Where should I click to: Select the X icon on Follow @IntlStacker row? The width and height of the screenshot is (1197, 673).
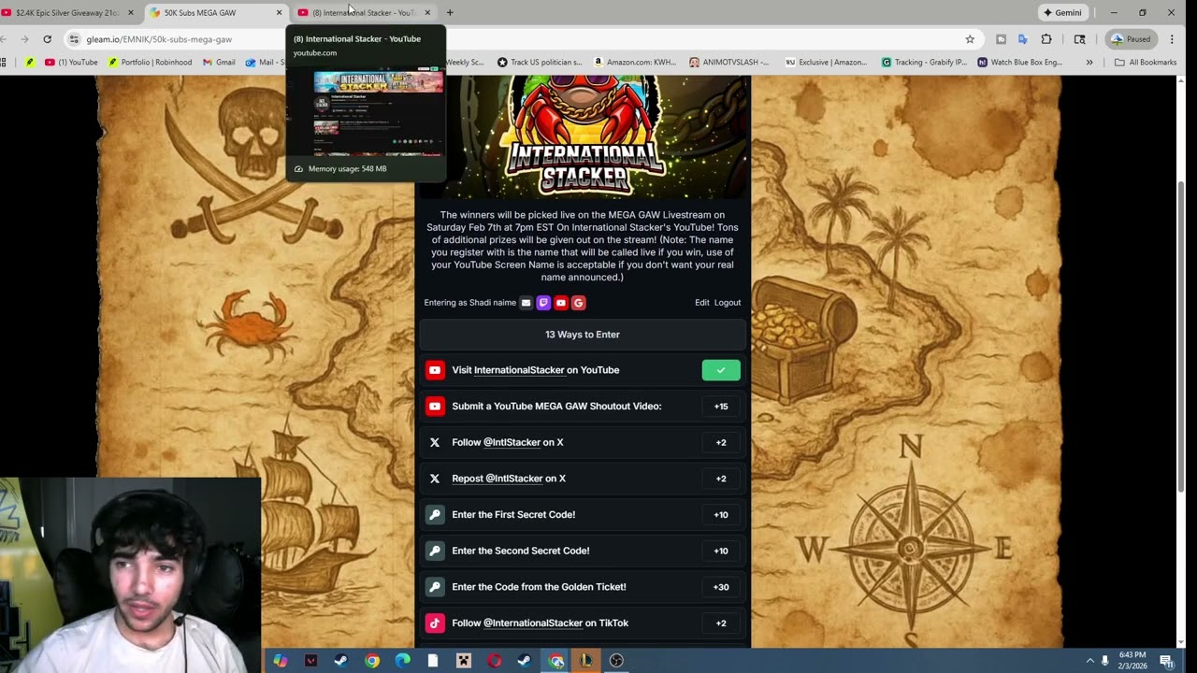[x=435, y=442]
